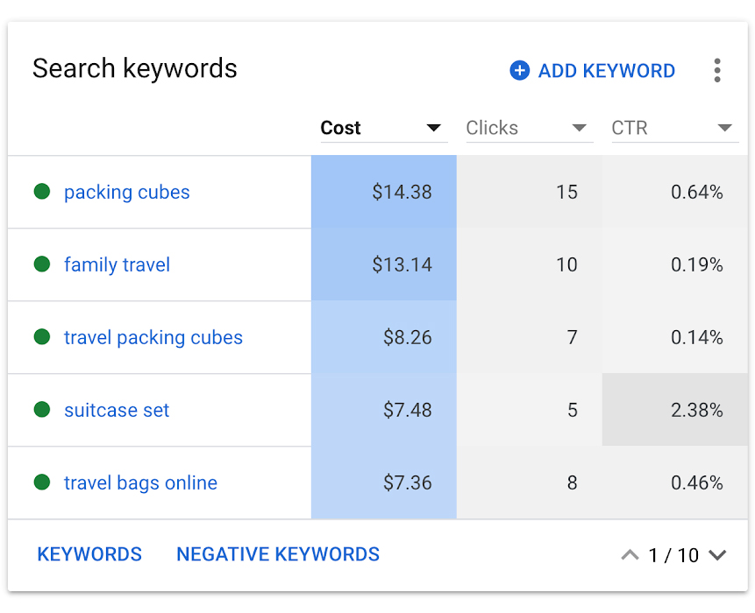
Task: Click the green status dot for family travel
Action: [42, 264]
